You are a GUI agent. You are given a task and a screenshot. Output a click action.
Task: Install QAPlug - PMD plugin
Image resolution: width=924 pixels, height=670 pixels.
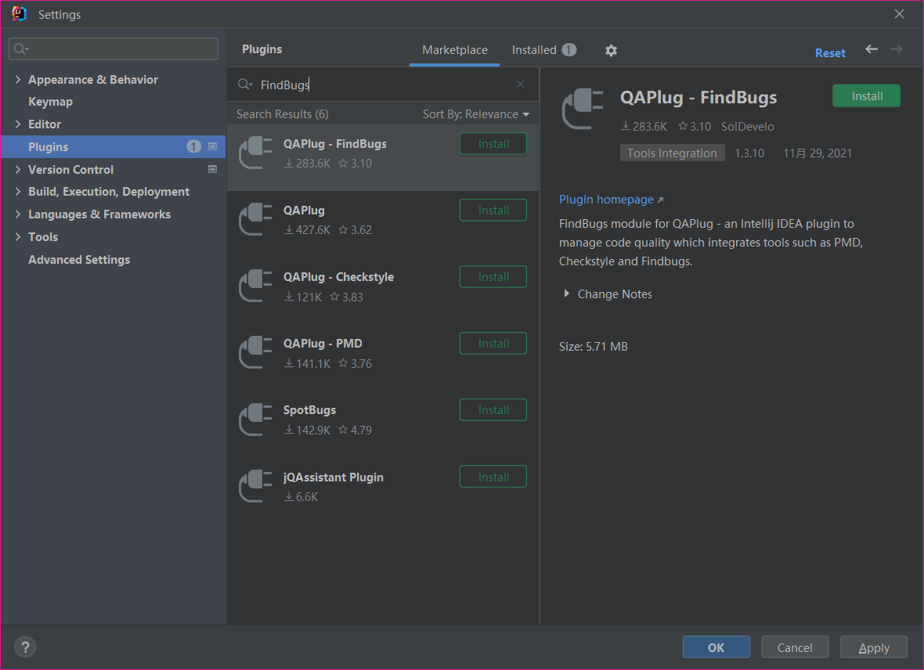pyautogui.click(x=493, y=344)
